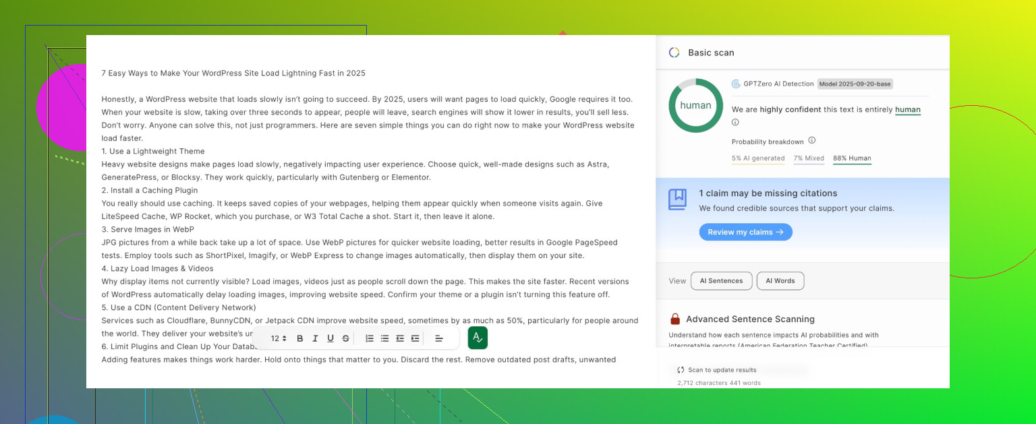This screenshot has width=1036, height=424.
Task: Open info icon beside Probability breakdown
Action: tap(812, 141)
